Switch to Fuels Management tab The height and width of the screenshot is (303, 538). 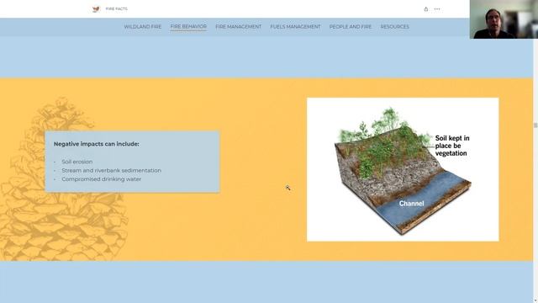[x=295, y=27]
